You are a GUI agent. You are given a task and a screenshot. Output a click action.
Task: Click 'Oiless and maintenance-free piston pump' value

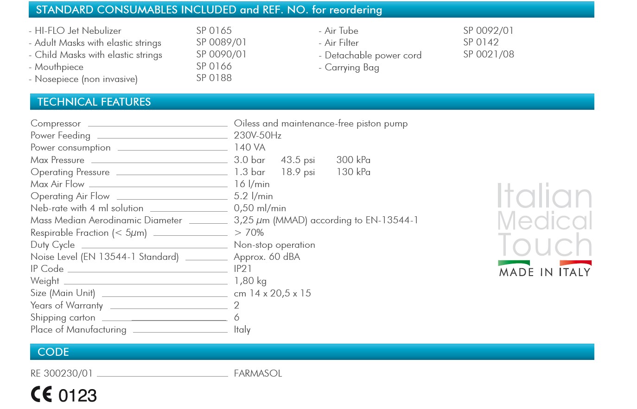[321, 124]
